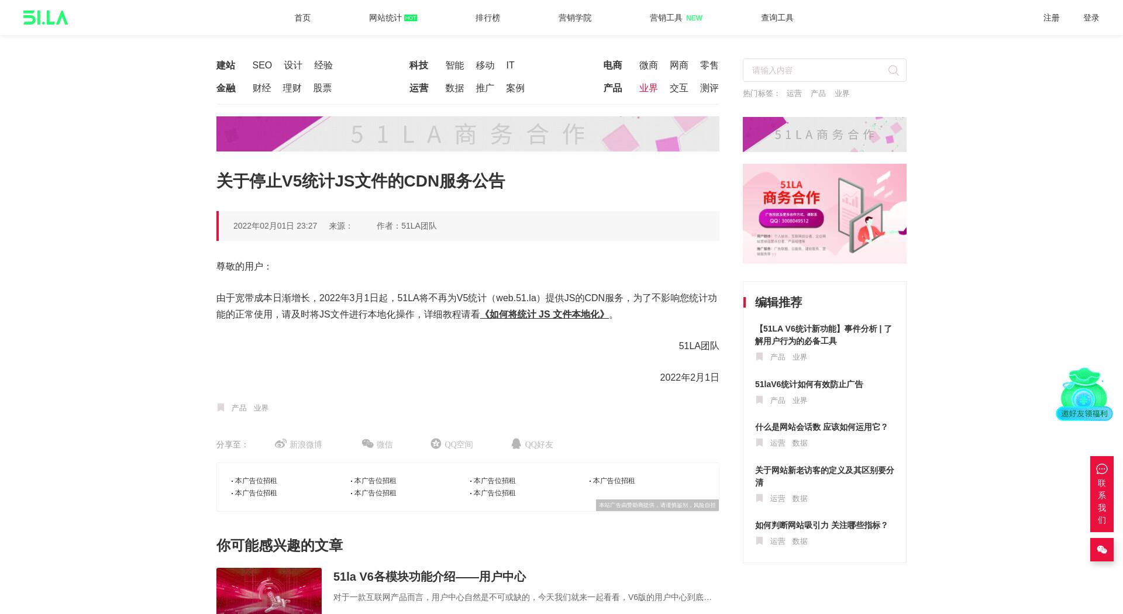
Task: Click the bookmark tag icon under the article
Action: coord(221,408)
